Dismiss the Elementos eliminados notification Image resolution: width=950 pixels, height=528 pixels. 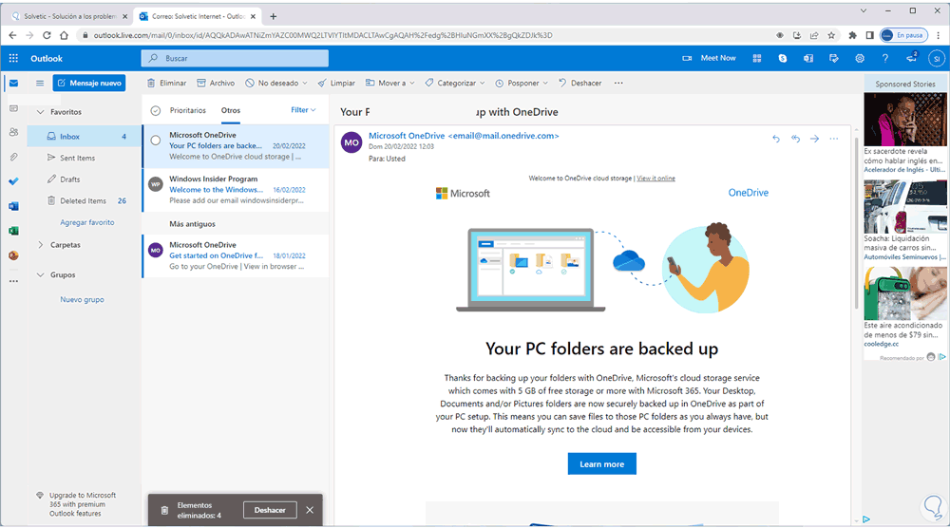310,510
